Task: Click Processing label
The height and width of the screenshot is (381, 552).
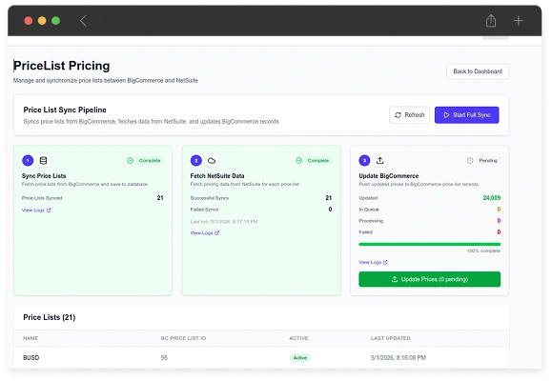Action: click(x=371, y=221)
